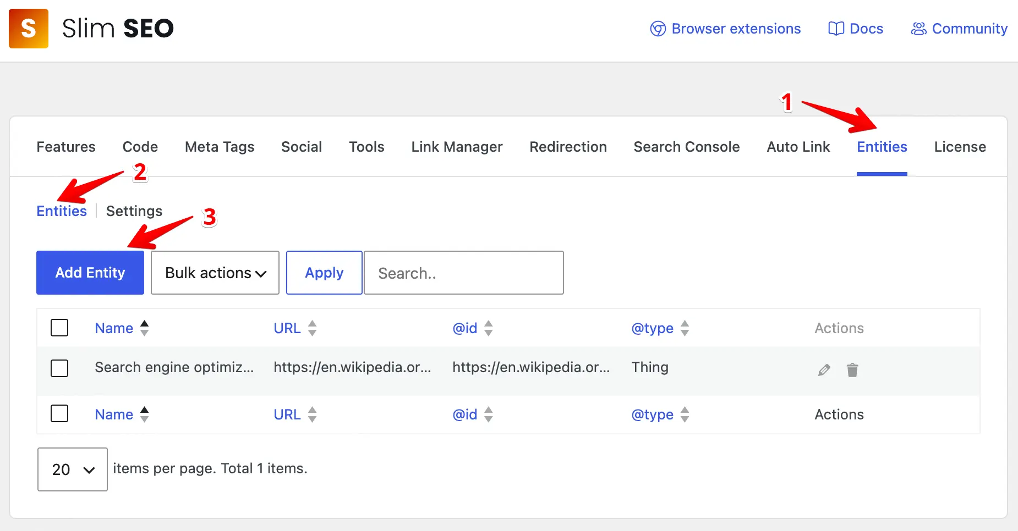Sort by URL using the footer sort arrows

tap(313, 414)
